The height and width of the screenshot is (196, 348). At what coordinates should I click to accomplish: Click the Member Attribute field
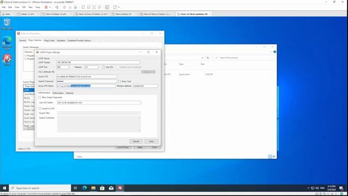(145, 86)
